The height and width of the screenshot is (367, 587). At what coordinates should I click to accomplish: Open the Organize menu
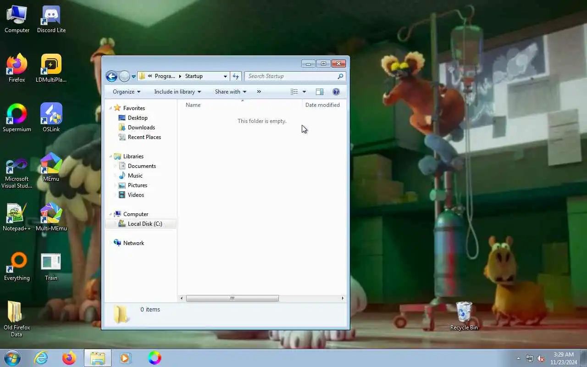(127, 92)
